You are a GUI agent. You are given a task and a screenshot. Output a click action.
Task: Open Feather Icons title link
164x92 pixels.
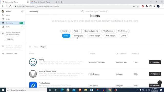pos(44,83)
